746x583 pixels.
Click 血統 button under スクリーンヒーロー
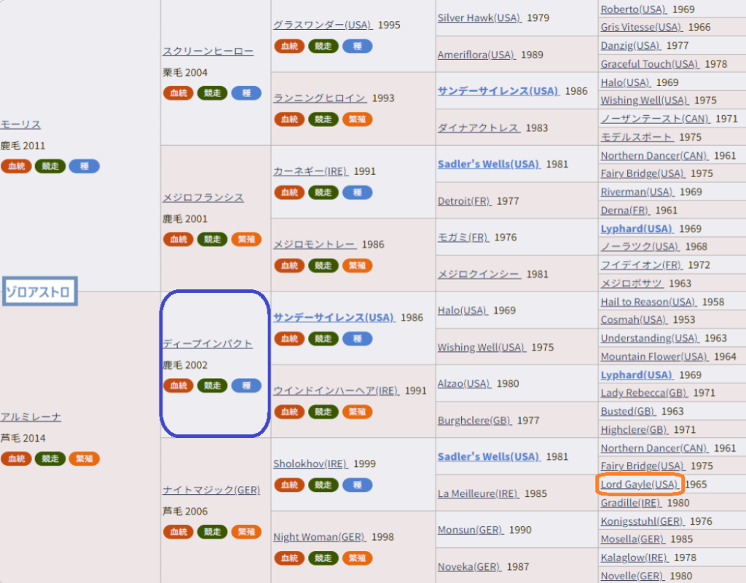click(x=178, y=93)
